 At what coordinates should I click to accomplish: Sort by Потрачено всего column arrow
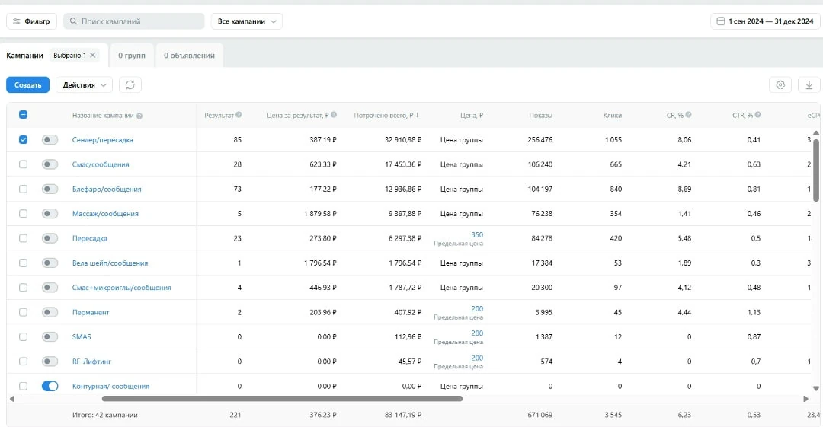pyautogui.click(x=418, y=115)
